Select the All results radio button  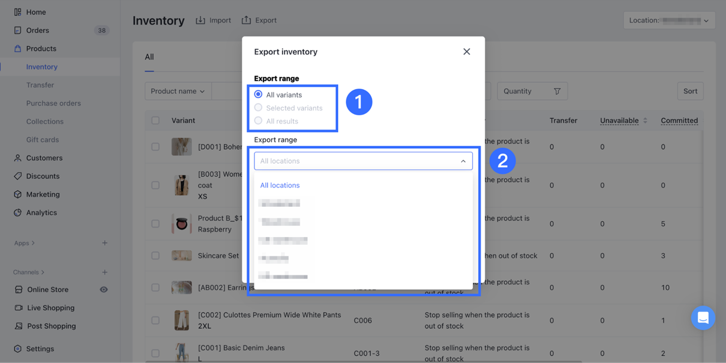coord(258,121)
